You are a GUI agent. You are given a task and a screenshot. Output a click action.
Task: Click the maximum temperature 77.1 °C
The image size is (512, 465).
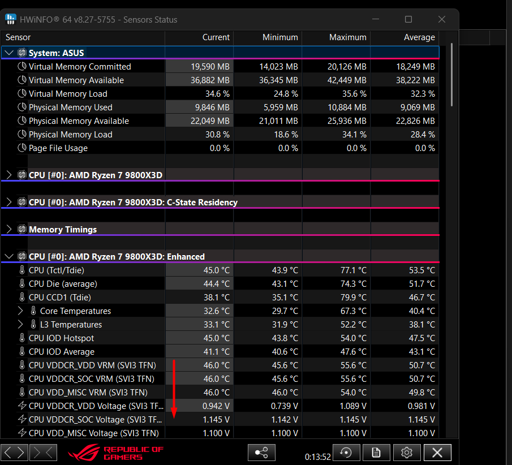click(353, 270)
